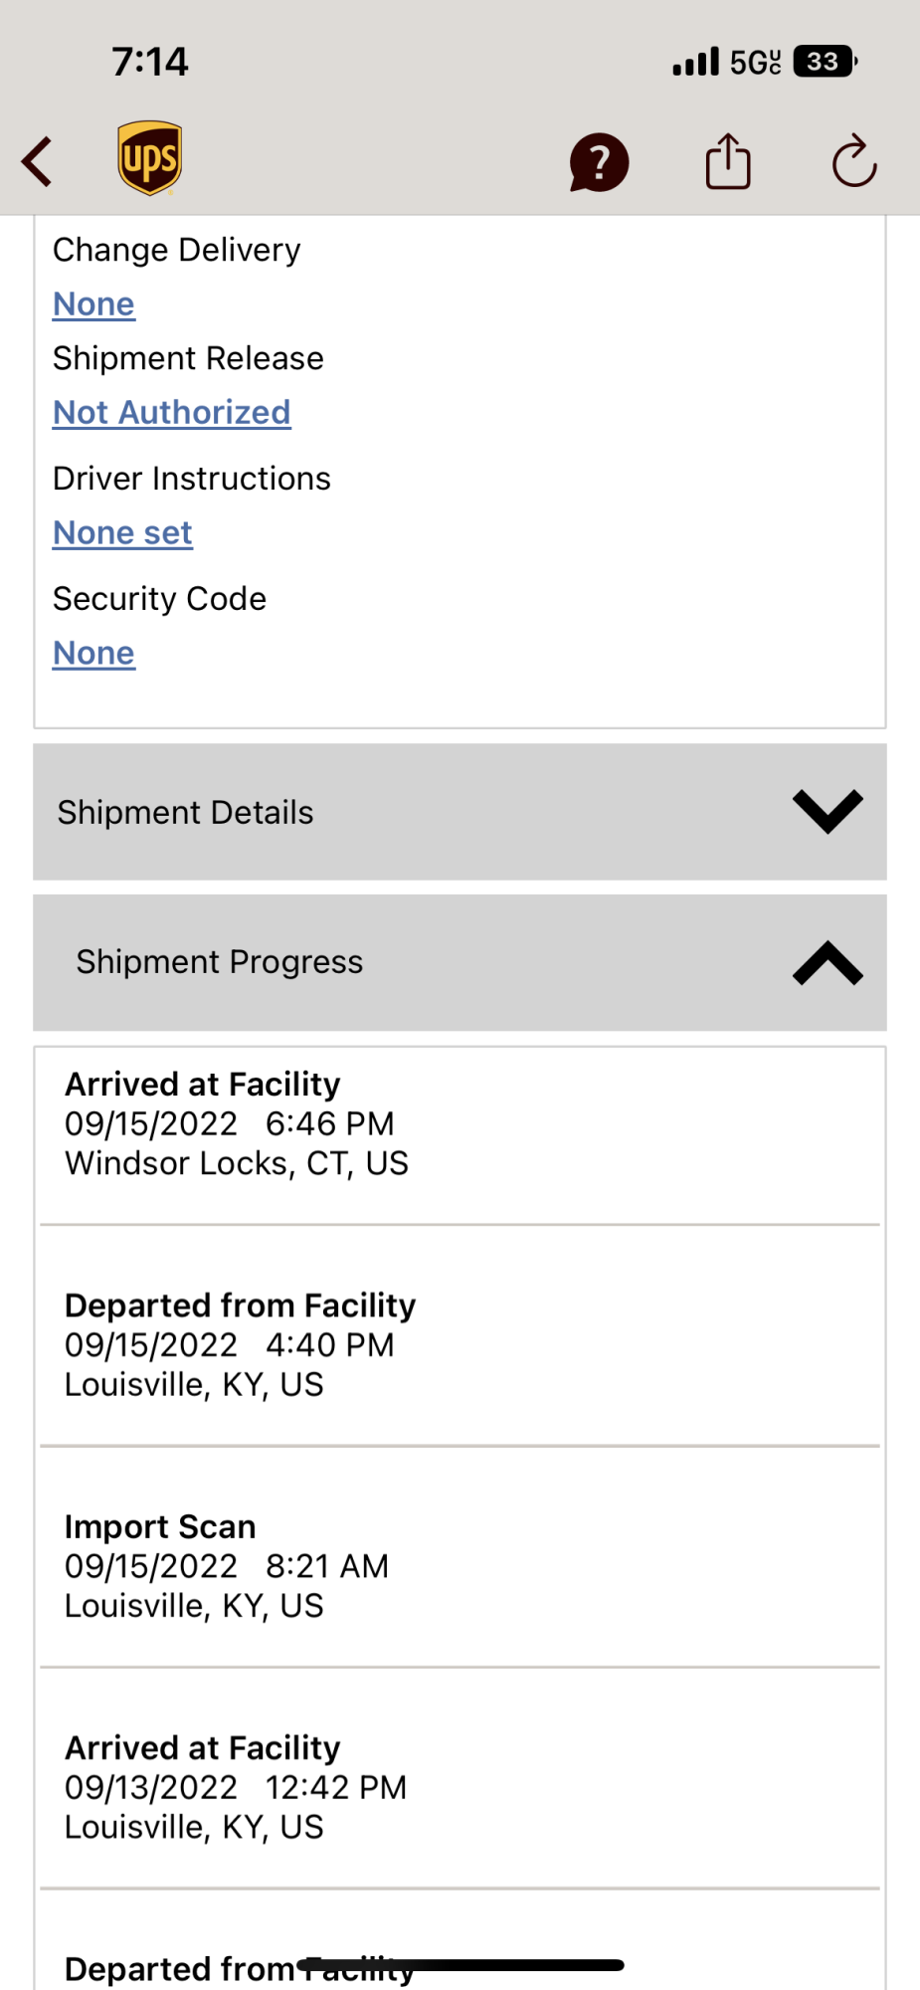Open the help question mark icon
This screenshot has width=920, height=1990.
(599, 162)
